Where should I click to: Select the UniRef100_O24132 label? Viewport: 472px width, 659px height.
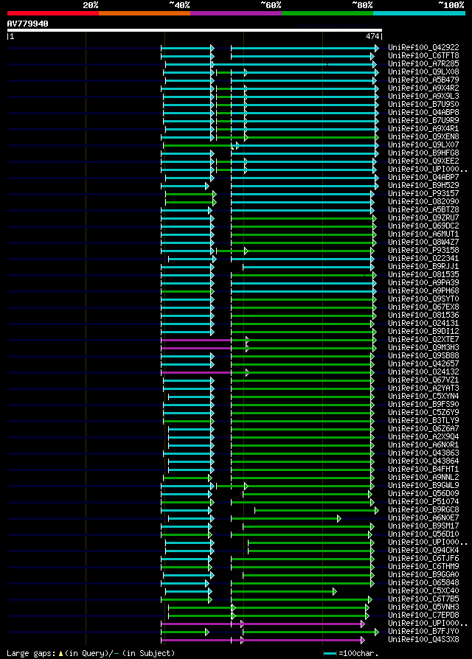pos(423,372)
